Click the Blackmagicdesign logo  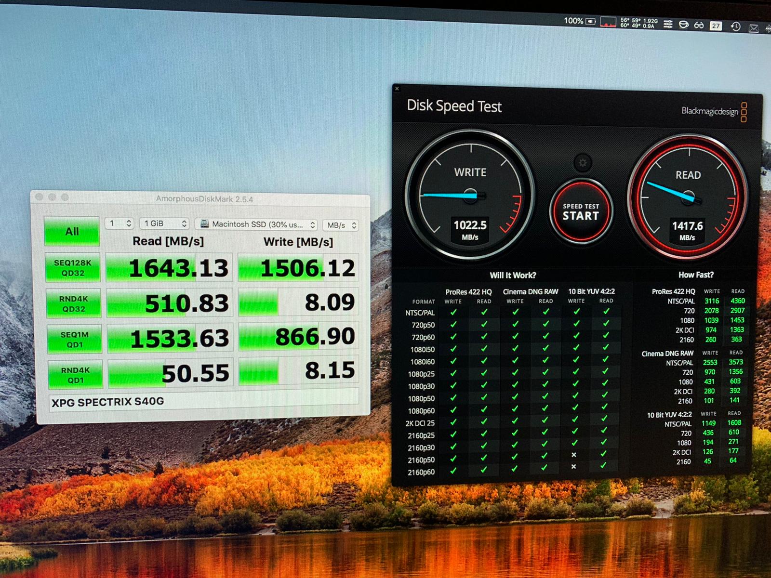715,112
